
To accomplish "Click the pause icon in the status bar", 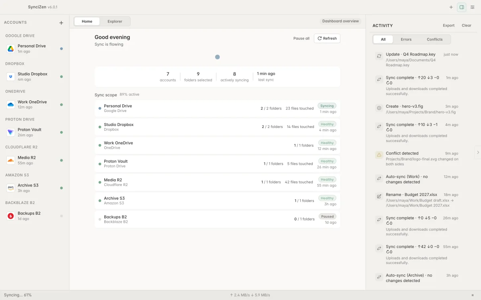I will [472, 295].
